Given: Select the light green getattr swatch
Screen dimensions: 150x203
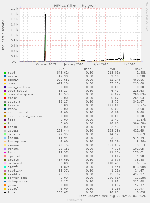Looking at the screenshot, I should pyautogui.click(x=5, y=134).
